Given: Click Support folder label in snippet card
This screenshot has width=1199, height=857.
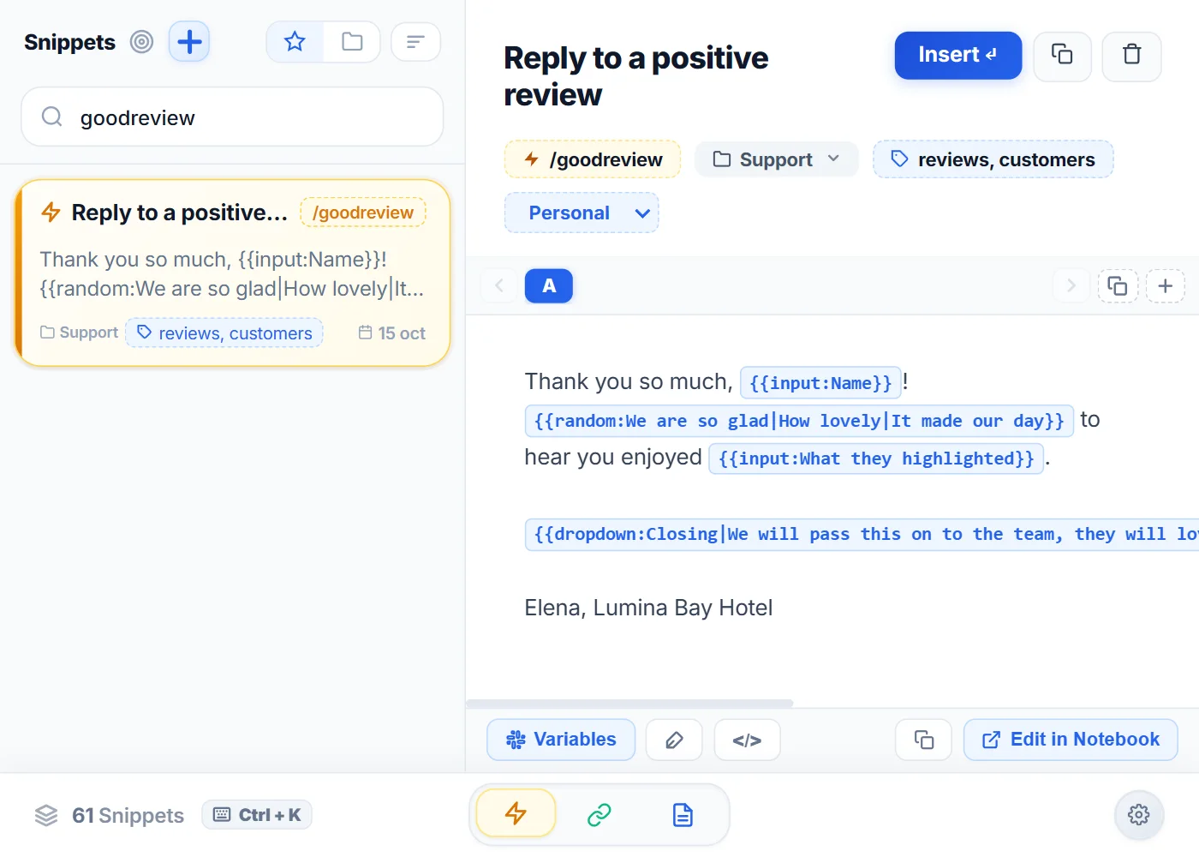Looking at the screenshot, I should 80,333.
